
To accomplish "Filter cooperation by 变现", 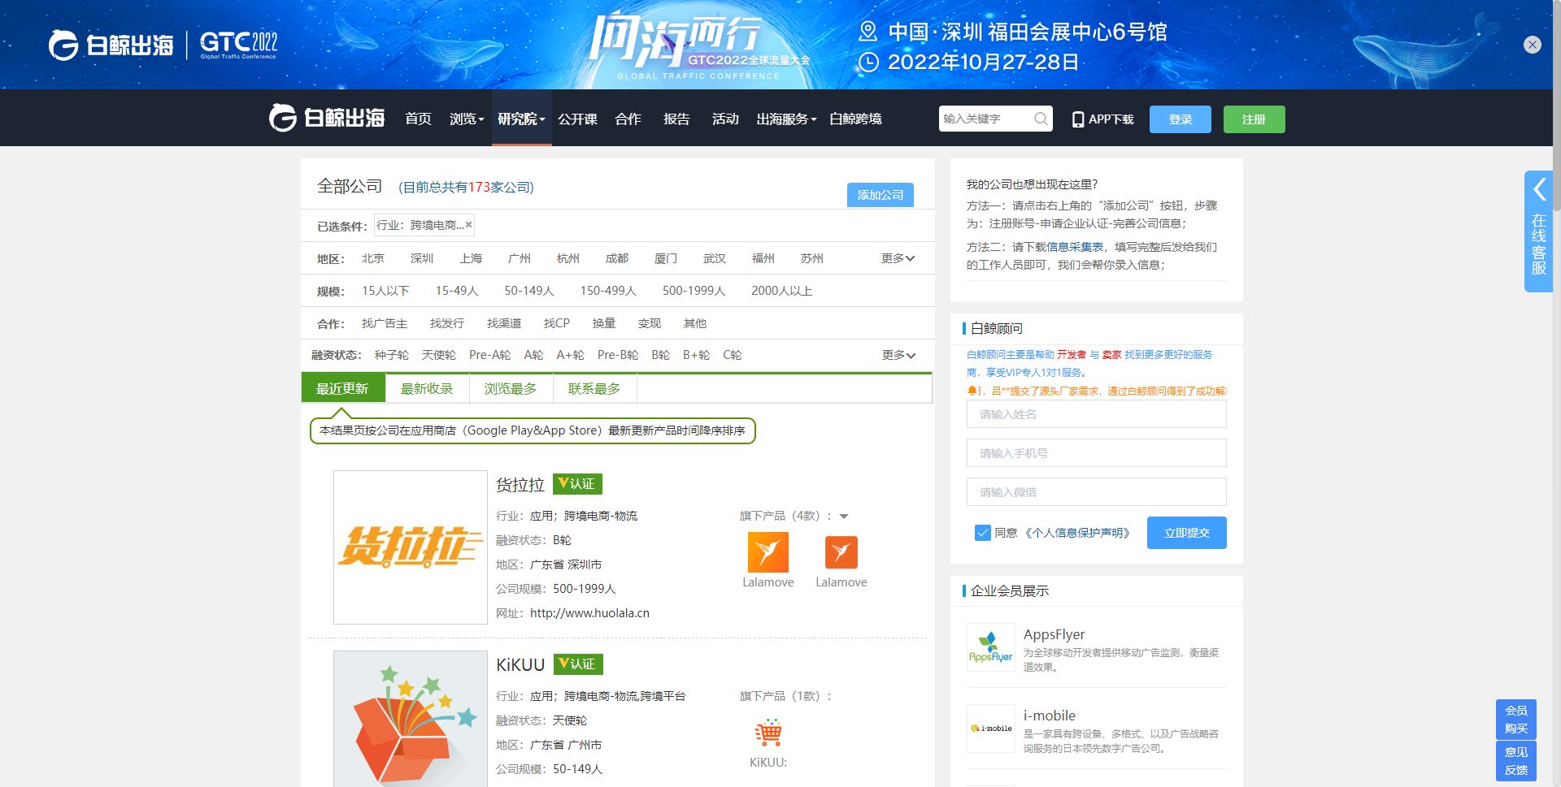I will (650, 323).
